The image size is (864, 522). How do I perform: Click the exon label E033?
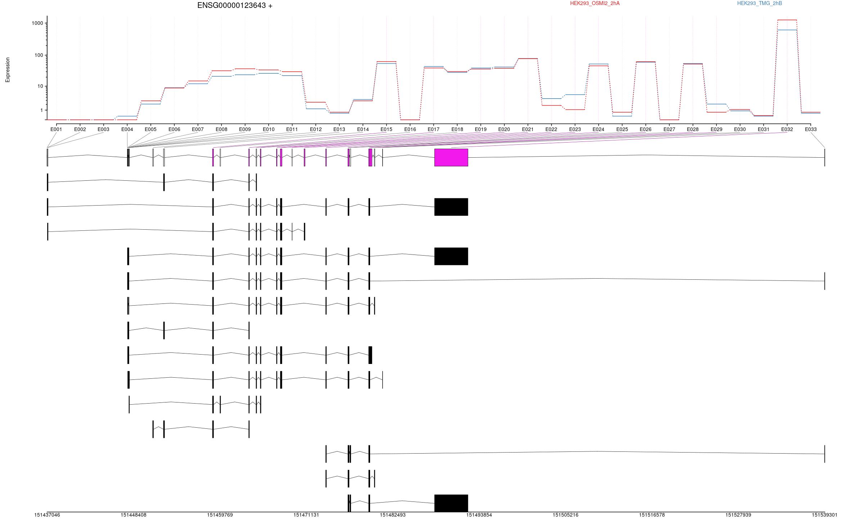[811, 129]
